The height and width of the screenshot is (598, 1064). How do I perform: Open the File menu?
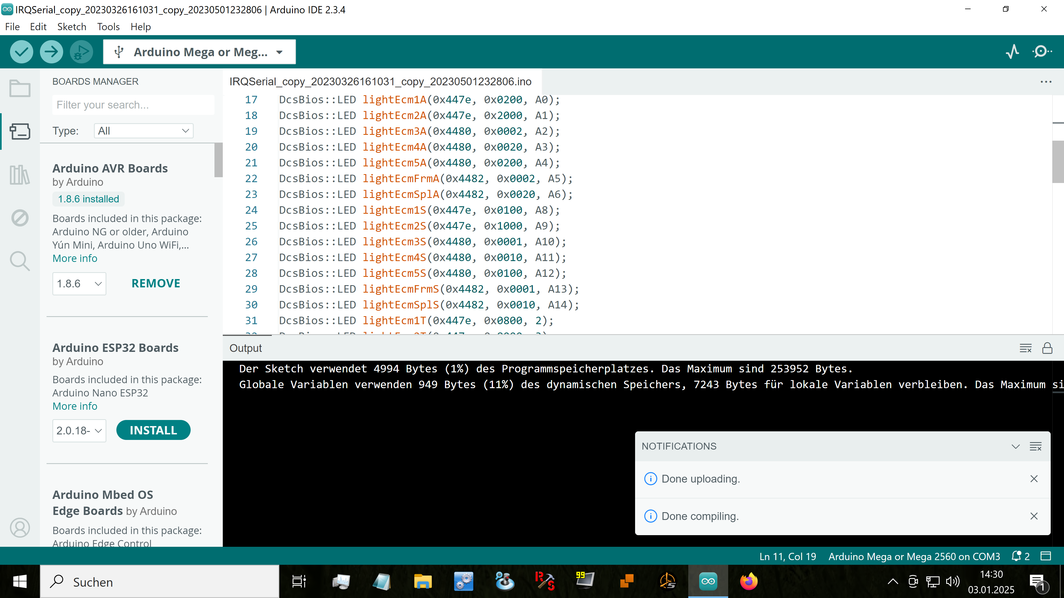click(12, 27)
